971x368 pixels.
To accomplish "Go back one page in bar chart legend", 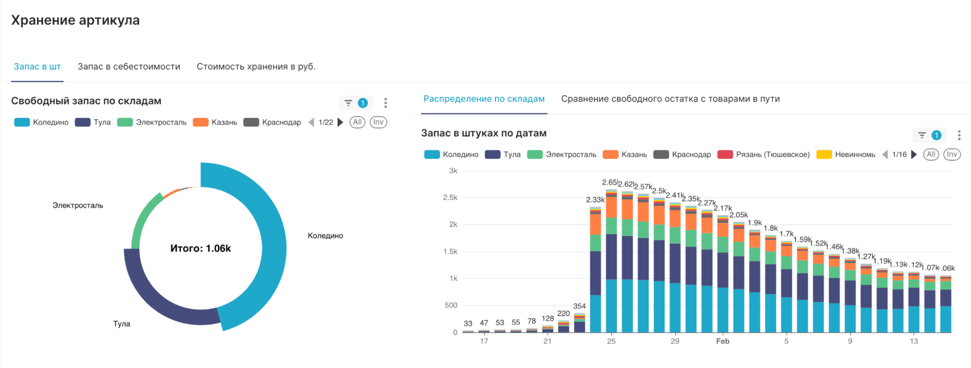I will pos(885,154).
